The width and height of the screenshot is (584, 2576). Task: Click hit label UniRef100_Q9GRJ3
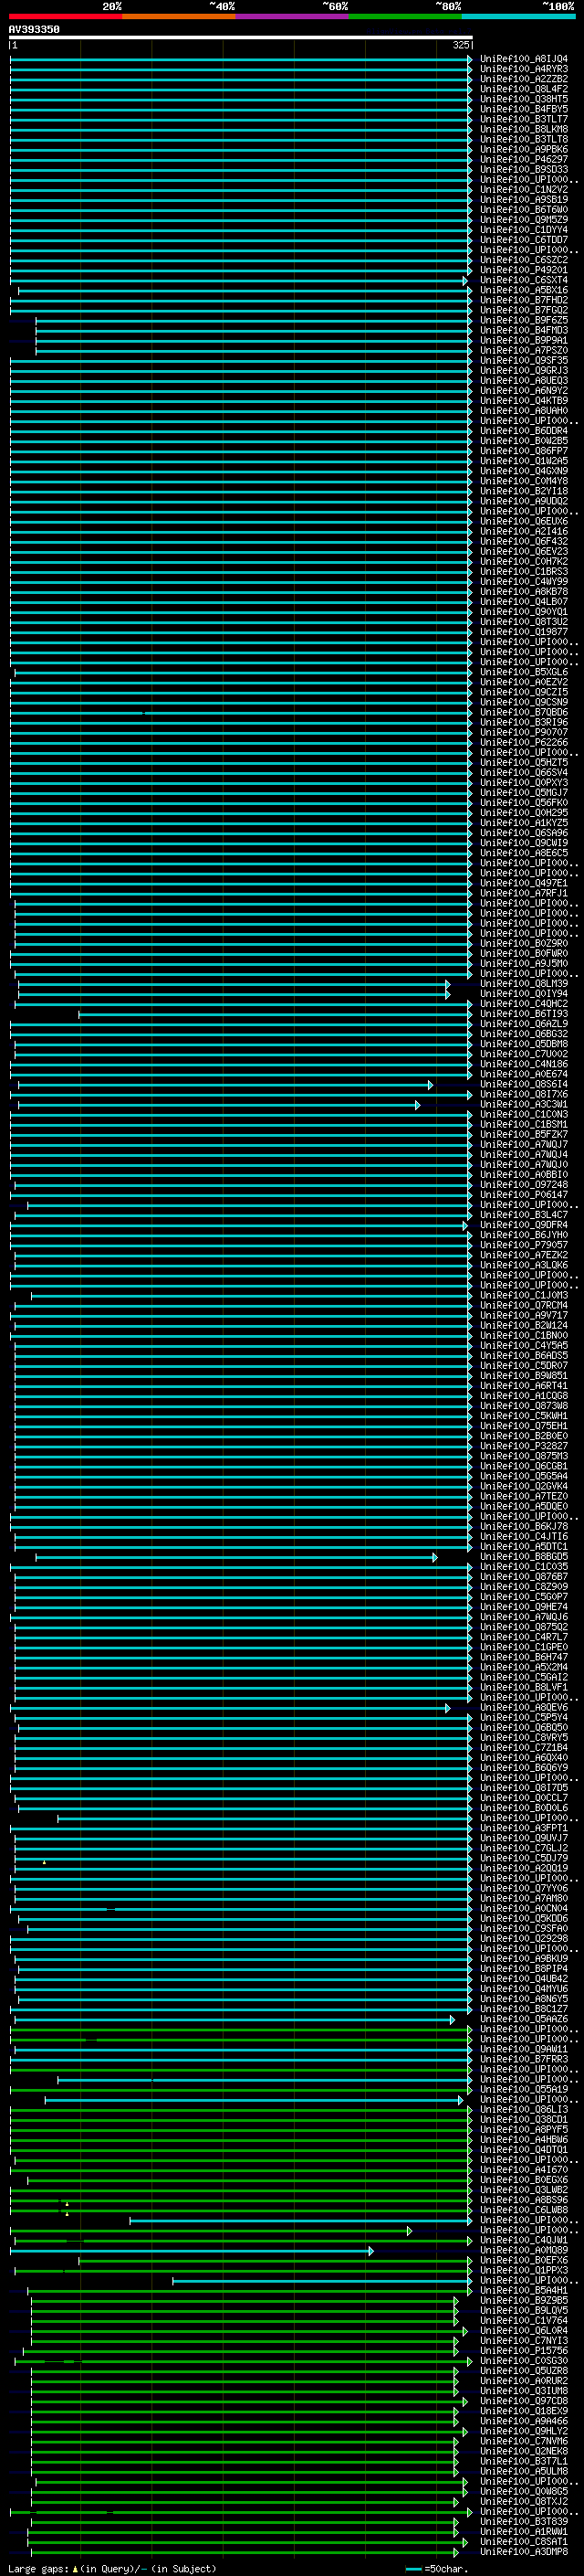pos(523,371)
